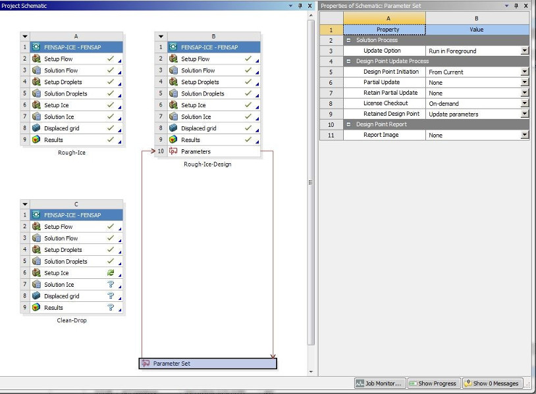Toggle auto-hide pin on Project Schematic panel
The height and width of the screenshot is (394, 536).
point(300,5)
